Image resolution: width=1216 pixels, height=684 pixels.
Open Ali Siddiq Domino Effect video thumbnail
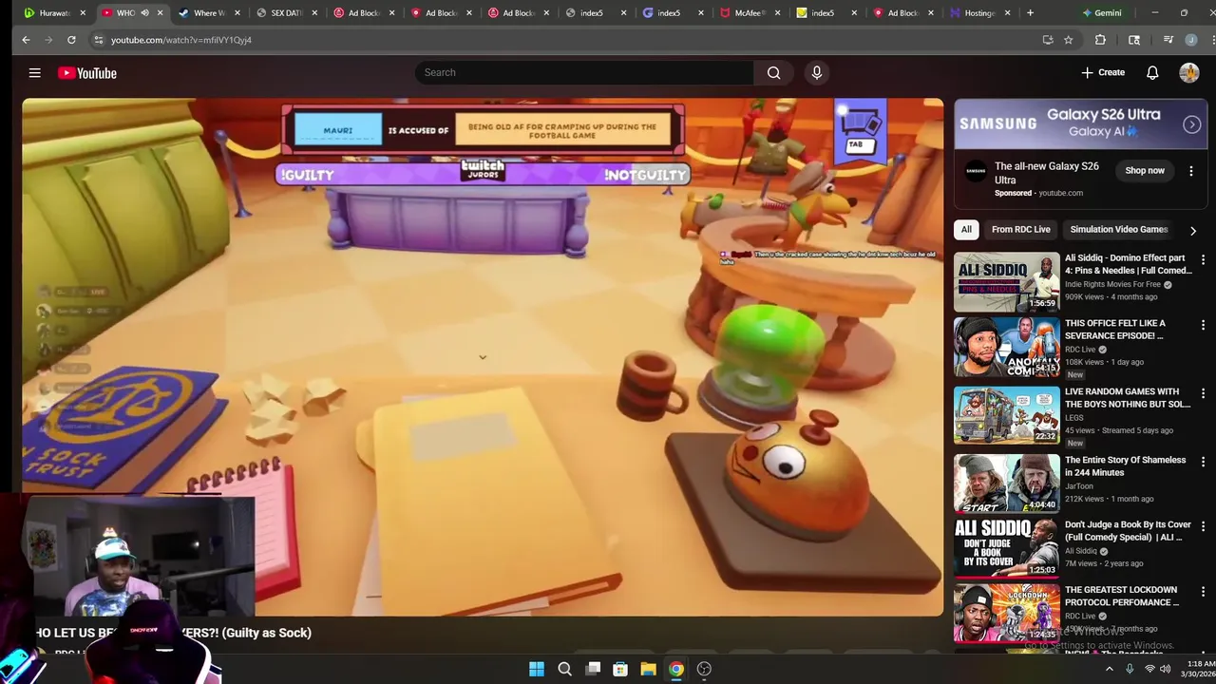point(1006,281)
